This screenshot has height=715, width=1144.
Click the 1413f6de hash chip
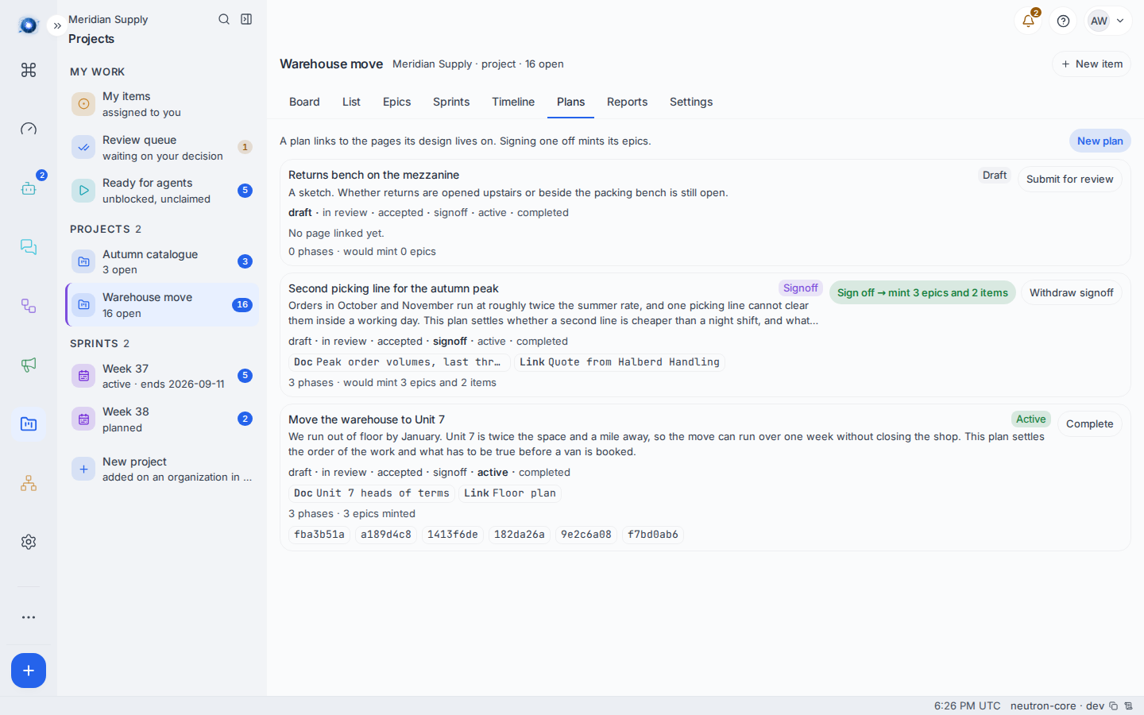pyautogui.click(x=453, y=534)
